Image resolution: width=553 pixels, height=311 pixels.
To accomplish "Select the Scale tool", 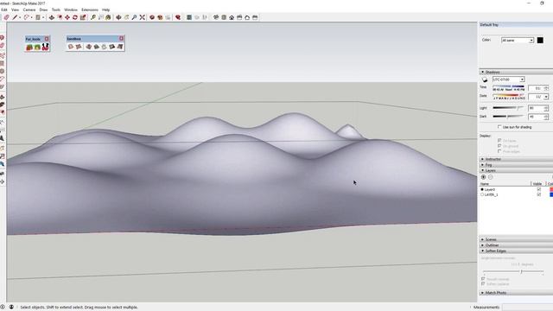I will click(83, 17).
